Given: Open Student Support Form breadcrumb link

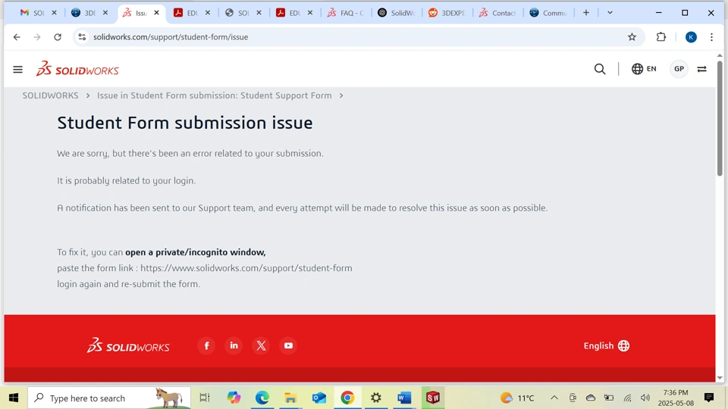Looking at the screenshot, I should [214, 95].
